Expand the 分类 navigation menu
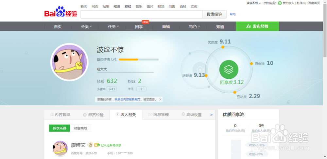Image resolution: width=327 pixels, height=159 pixels. 86,26
